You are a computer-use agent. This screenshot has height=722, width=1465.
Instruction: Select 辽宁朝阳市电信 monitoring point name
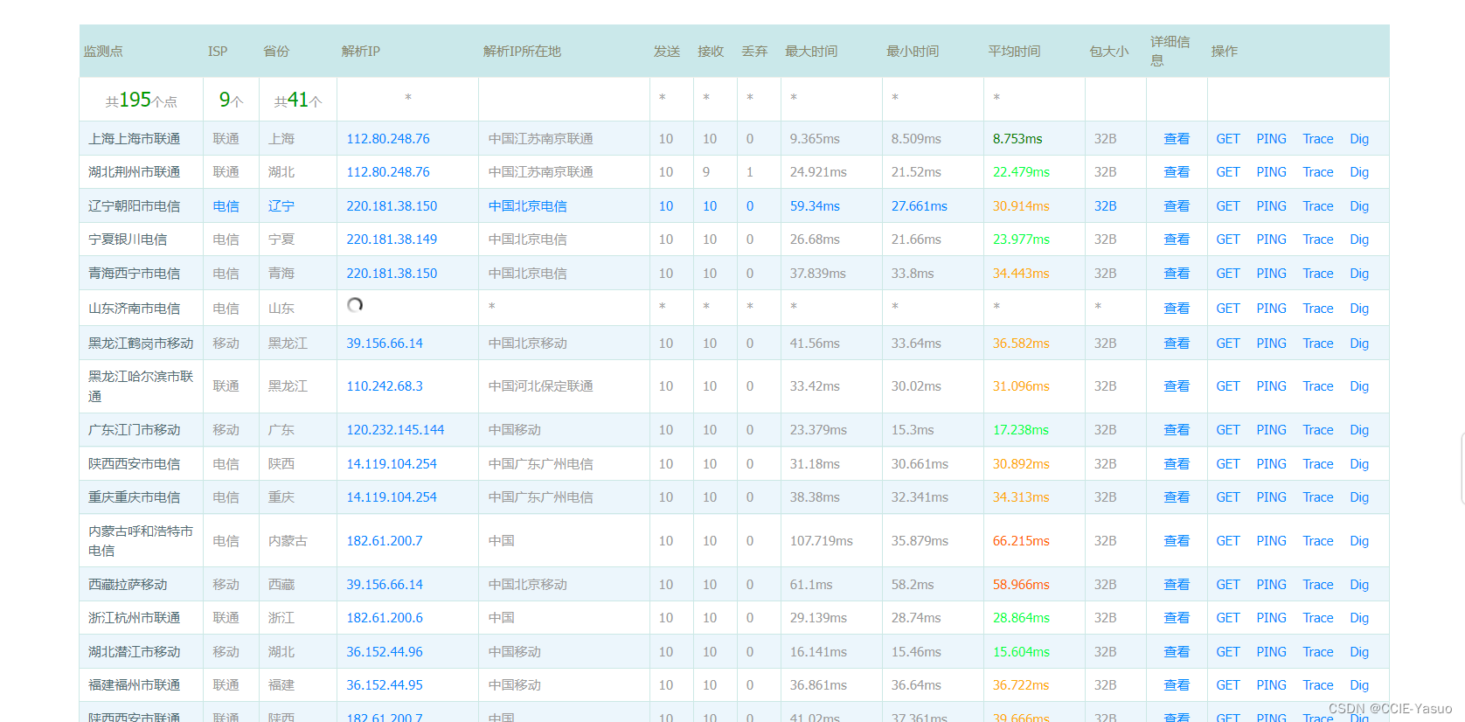tap(134, 206)
